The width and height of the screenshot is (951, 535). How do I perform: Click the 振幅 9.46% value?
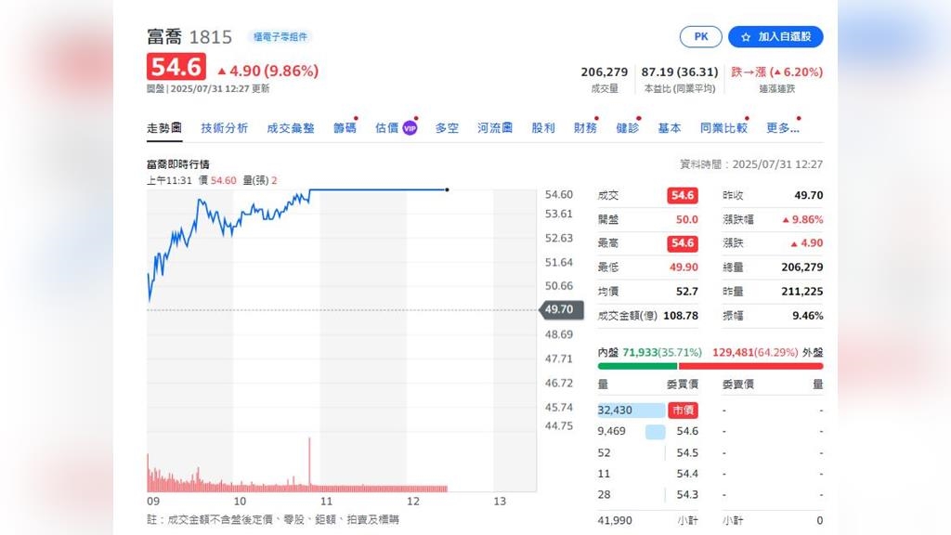click(807, 316)
